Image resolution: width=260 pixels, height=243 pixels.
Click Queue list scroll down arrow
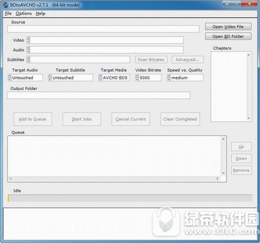pyautogui.click(x=223, y=173)
